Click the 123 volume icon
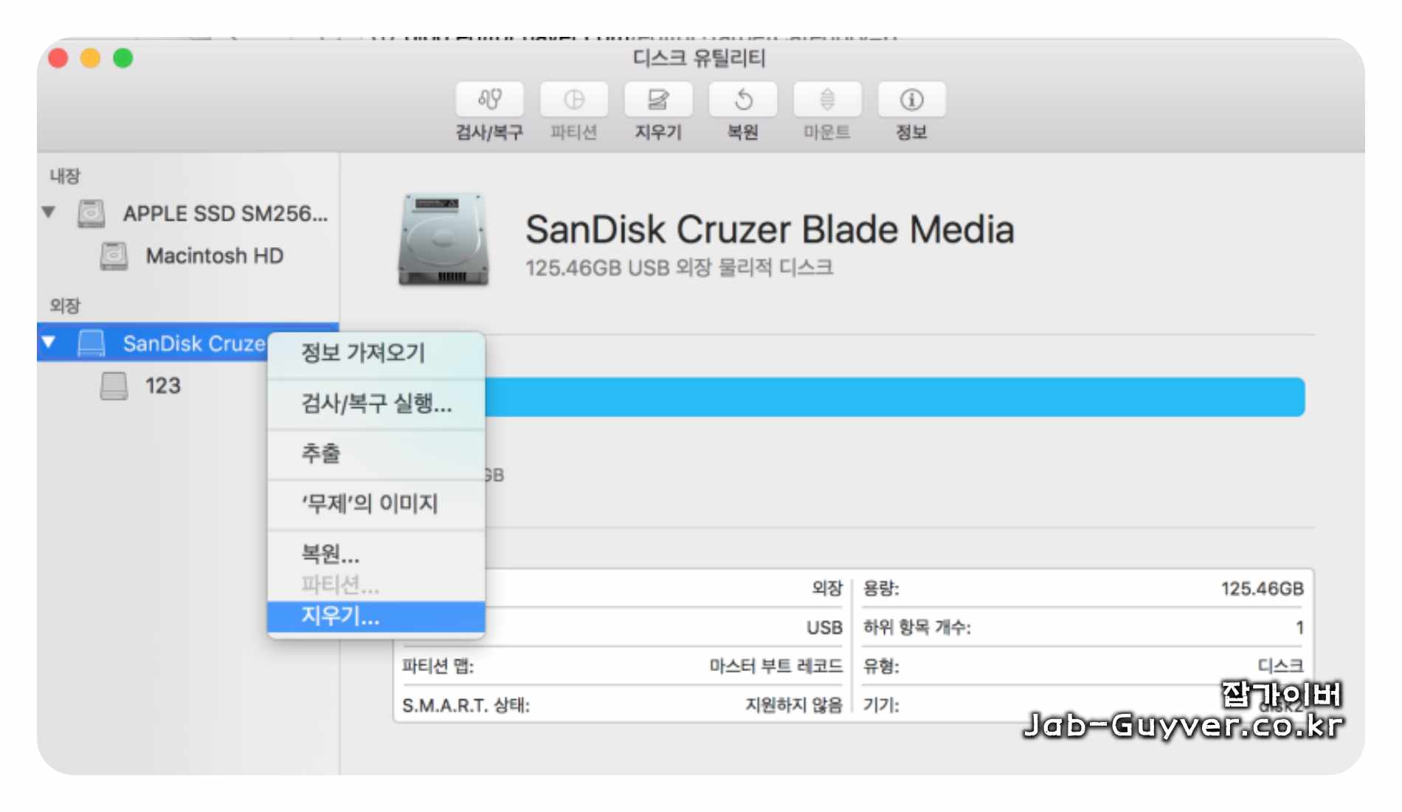 (x=114, y=386)
